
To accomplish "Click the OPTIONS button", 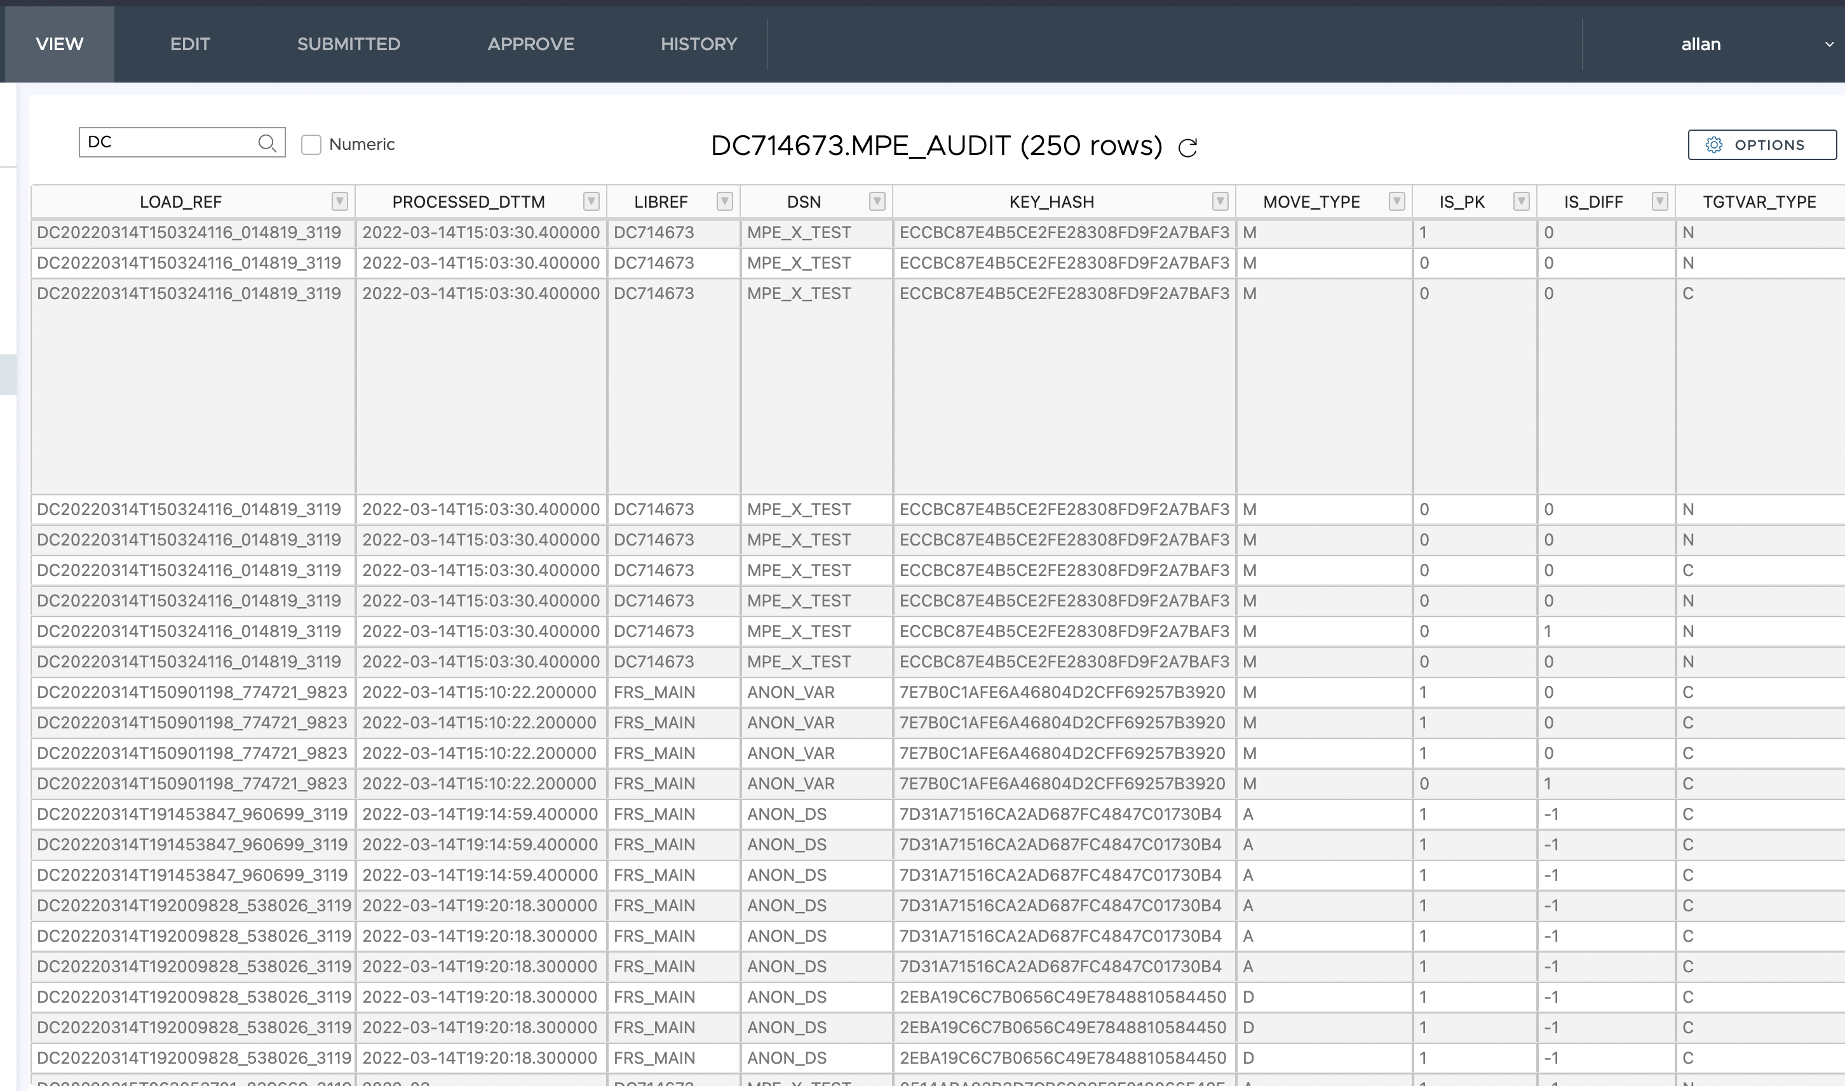I will tap(1761, 145).
